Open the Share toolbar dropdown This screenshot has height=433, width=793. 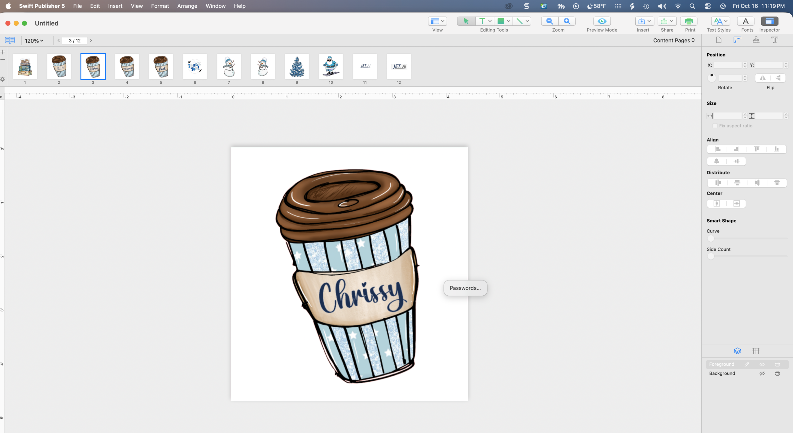click(x=667, y=21)
